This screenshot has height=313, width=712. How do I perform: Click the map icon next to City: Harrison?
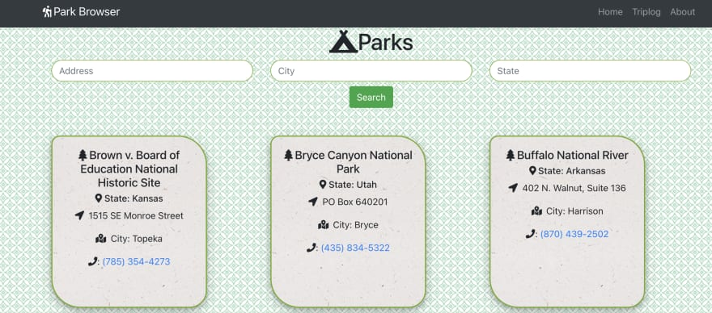click(x=536, y=211)
